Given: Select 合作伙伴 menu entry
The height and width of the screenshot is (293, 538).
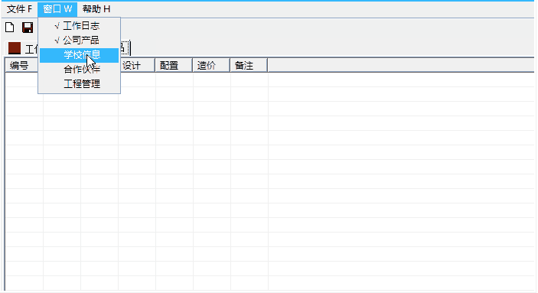Looking at the screenshot, I should (x=80, y=70).
